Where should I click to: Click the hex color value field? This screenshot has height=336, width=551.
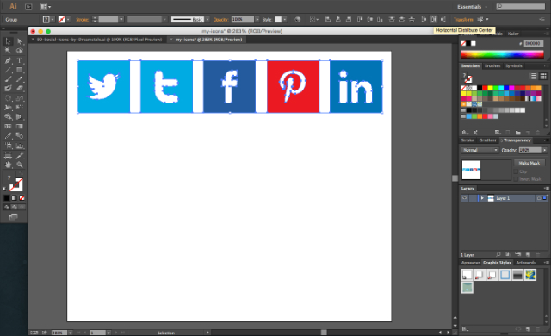coord(534,43)
